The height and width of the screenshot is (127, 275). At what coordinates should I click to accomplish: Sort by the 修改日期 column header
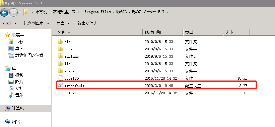point(163,32)
